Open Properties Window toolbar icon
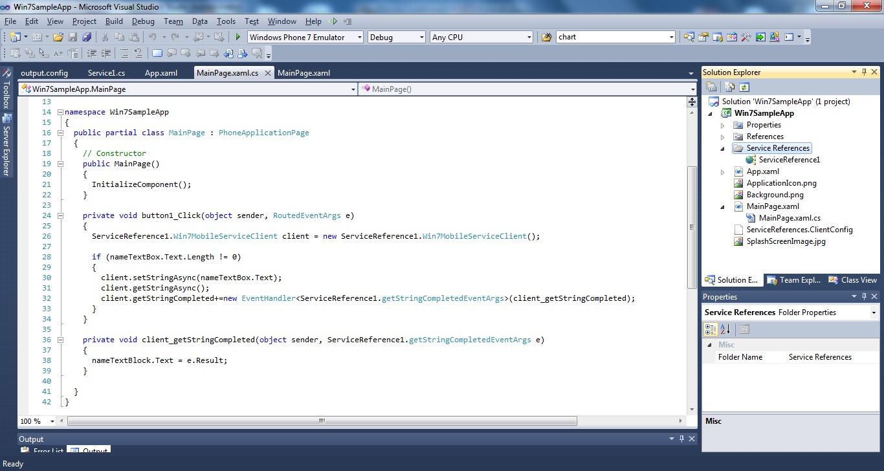 pyautogui.click(x=703, y=37)
